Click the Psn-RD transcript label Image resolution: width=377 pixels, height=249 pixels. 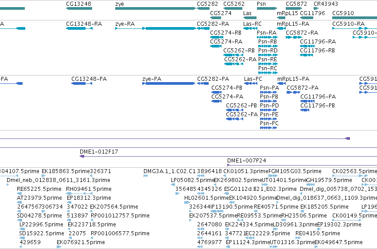coord(268,51)
